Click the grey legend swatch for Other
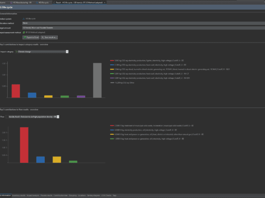This screenshot has height=198, width=265. point(112,82)
